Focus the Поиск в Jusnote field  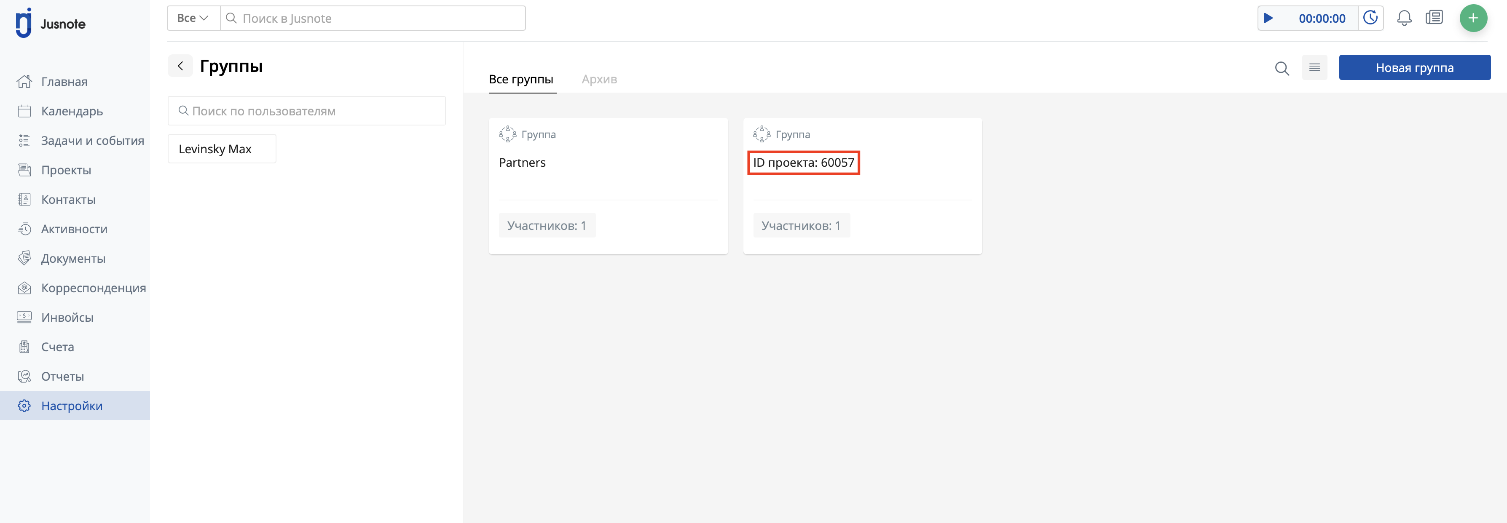[x=373, y=18]
